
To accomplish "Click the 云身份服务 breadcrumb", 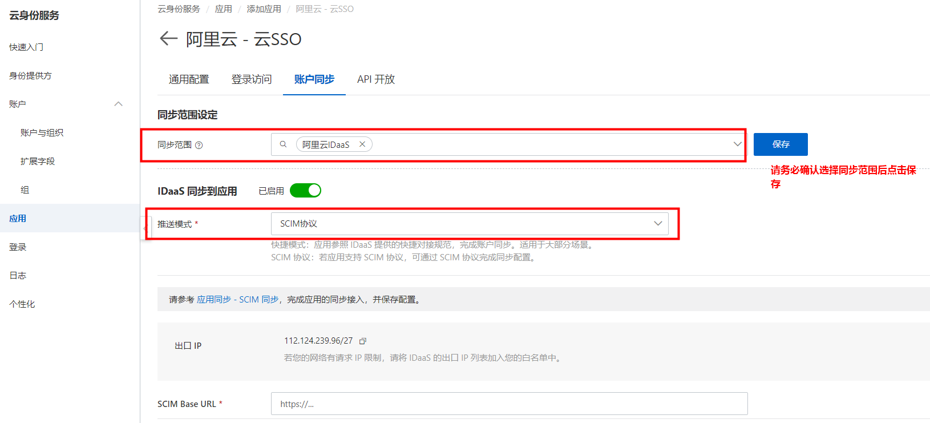I will click(179, 9).
